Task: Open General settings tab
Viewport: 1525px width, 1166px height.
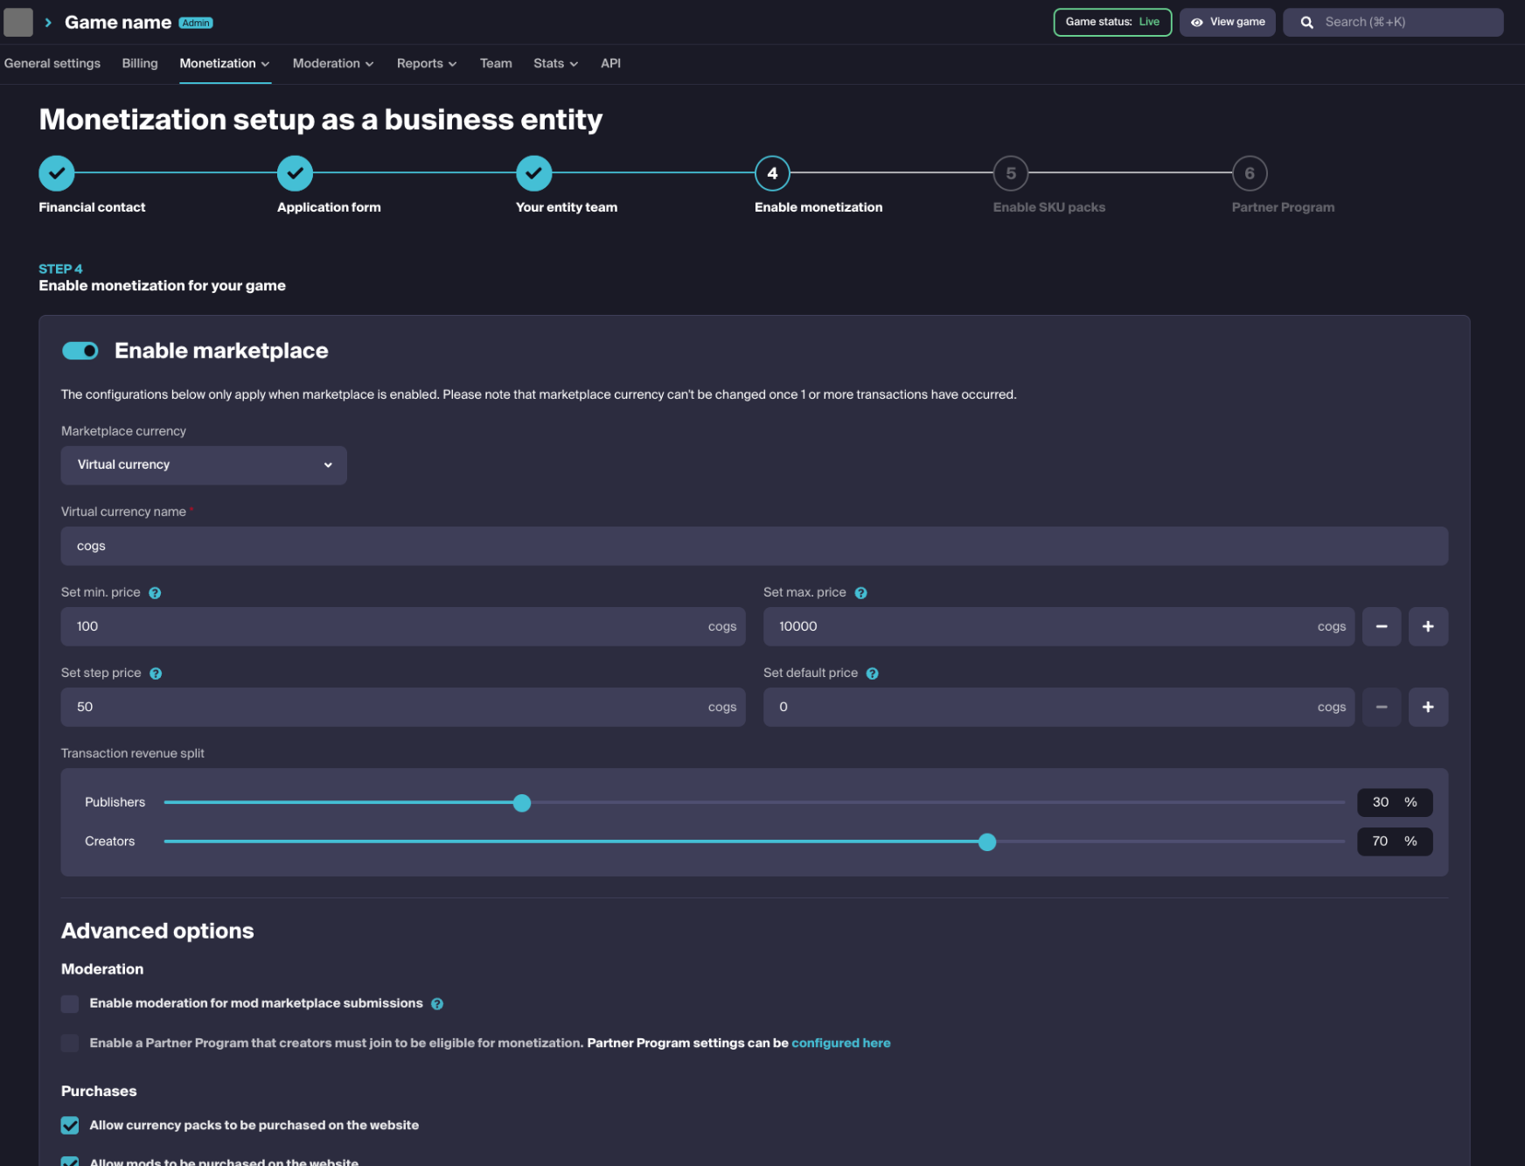Action: [52, 64]
